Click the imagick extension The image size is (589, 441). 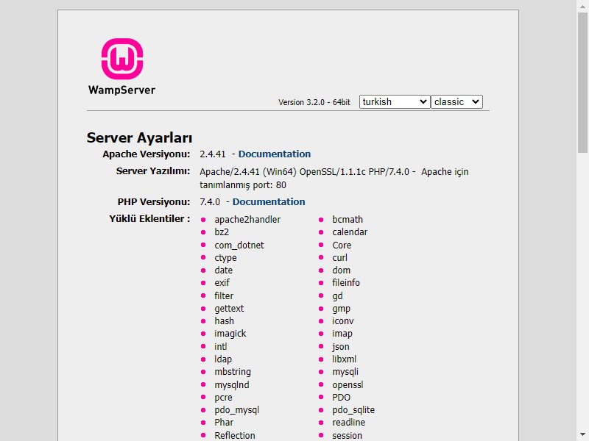point(230,334)
